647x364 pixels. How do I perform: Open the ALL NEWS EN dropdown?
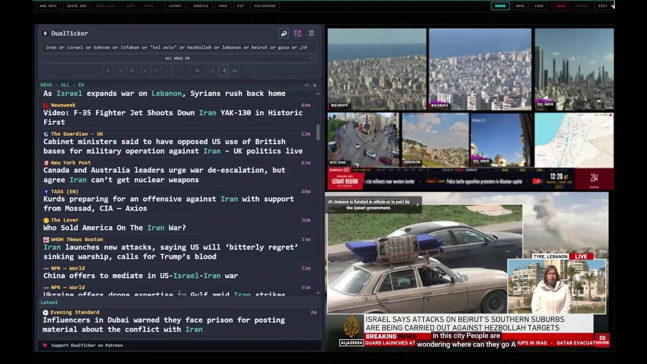[178, 58]
